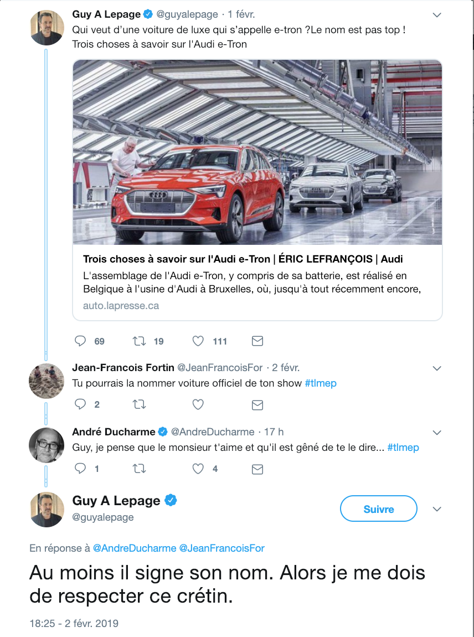The image size is (474, 637).
Task: Visit @AndreDucharme mention in reply line
Action: [135, 548]
